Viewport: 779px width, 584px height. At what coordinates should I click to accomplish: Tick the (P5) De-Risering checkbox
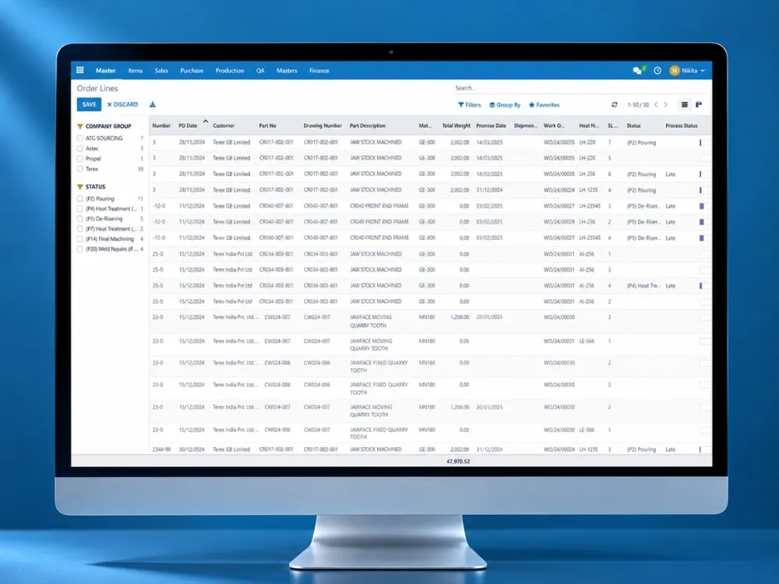tap(80, 219)
